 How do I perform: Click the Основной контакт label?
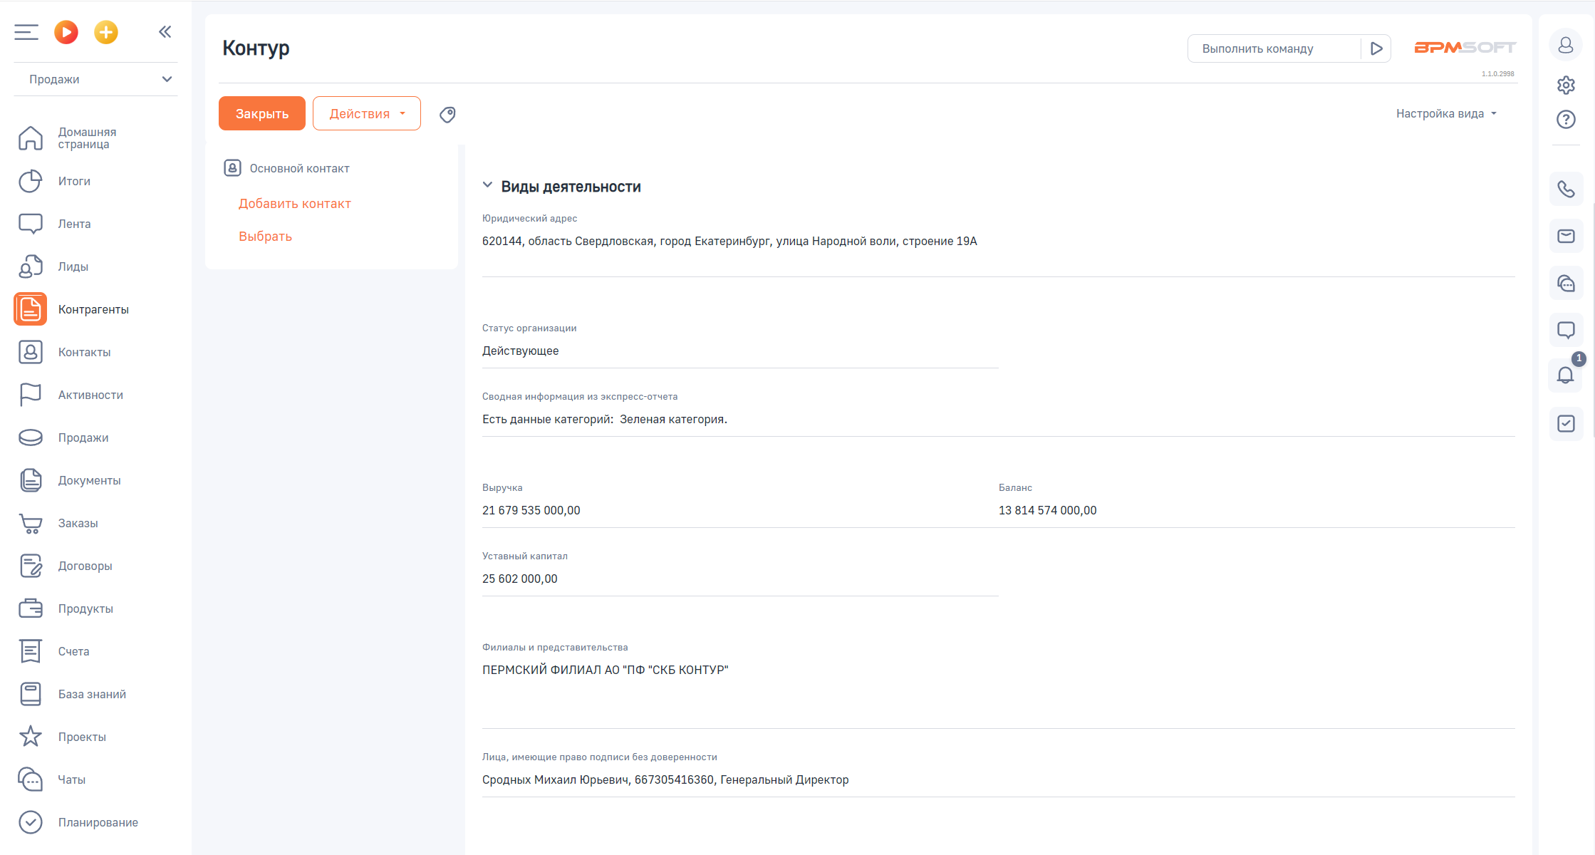click(x=300, y=168)
